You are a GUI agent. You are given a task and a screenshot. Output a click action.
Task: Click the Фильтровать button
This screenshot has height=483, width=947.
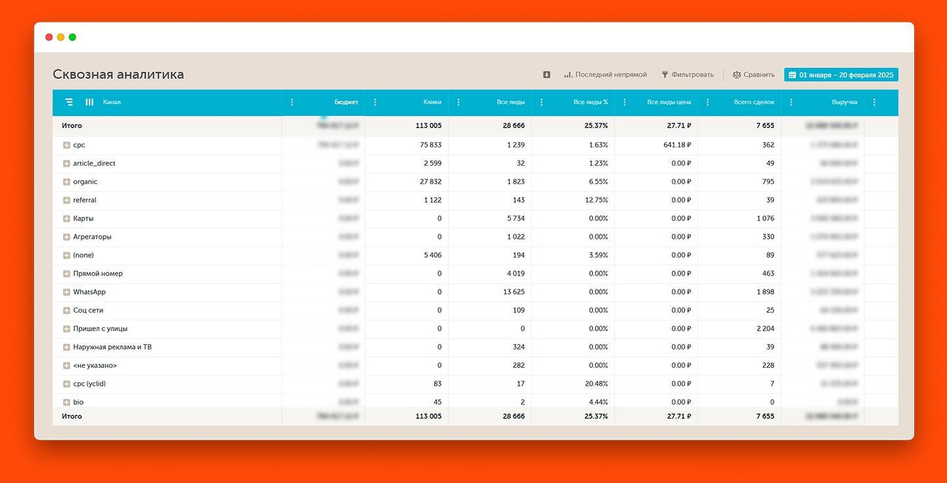click(x=687, y=75)
